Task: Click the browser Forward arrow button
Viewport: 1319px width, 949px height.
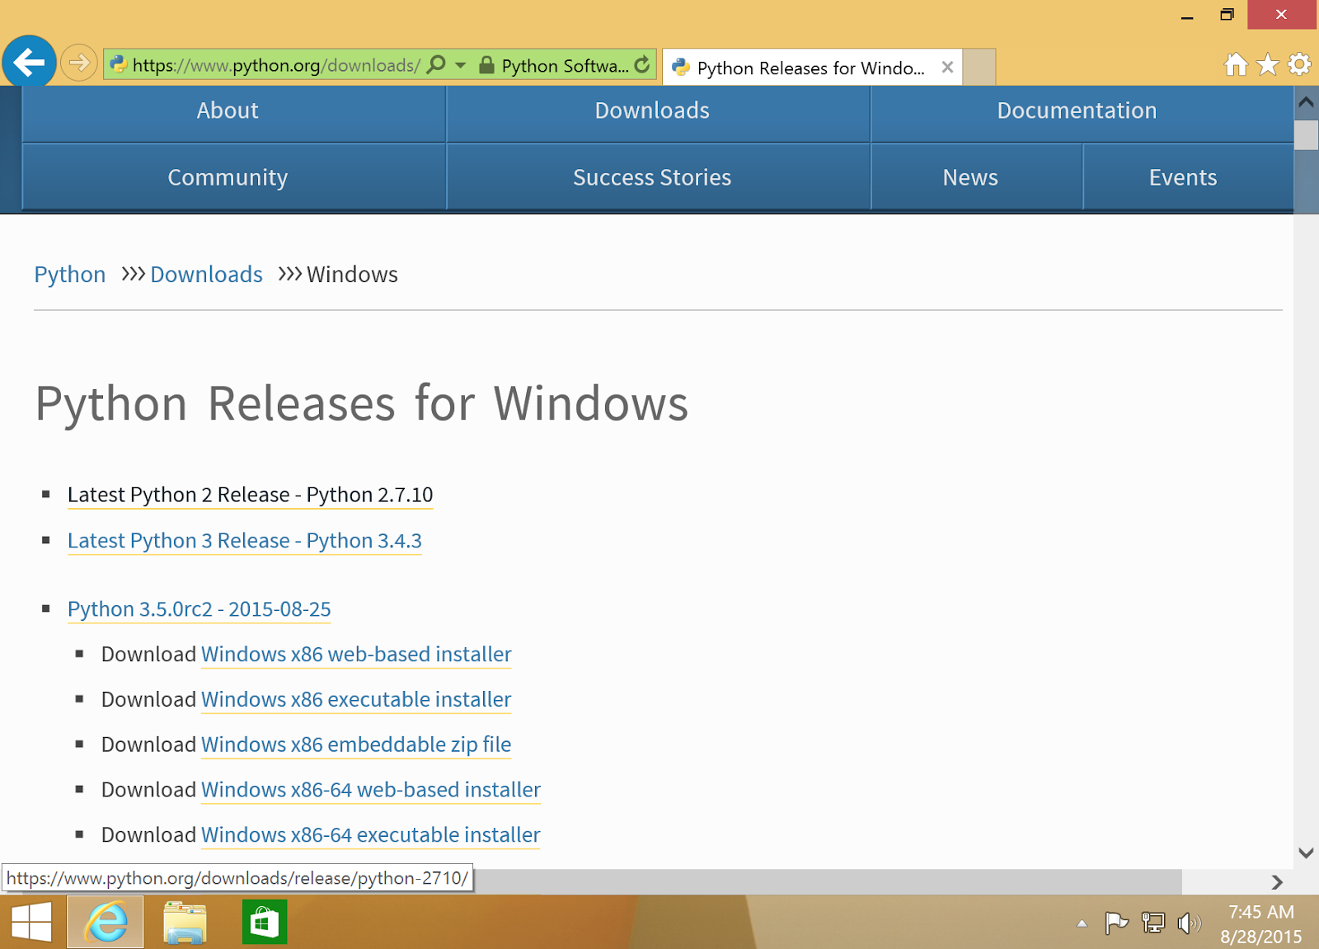Action: pyautogui.click(x=79, y=63)
